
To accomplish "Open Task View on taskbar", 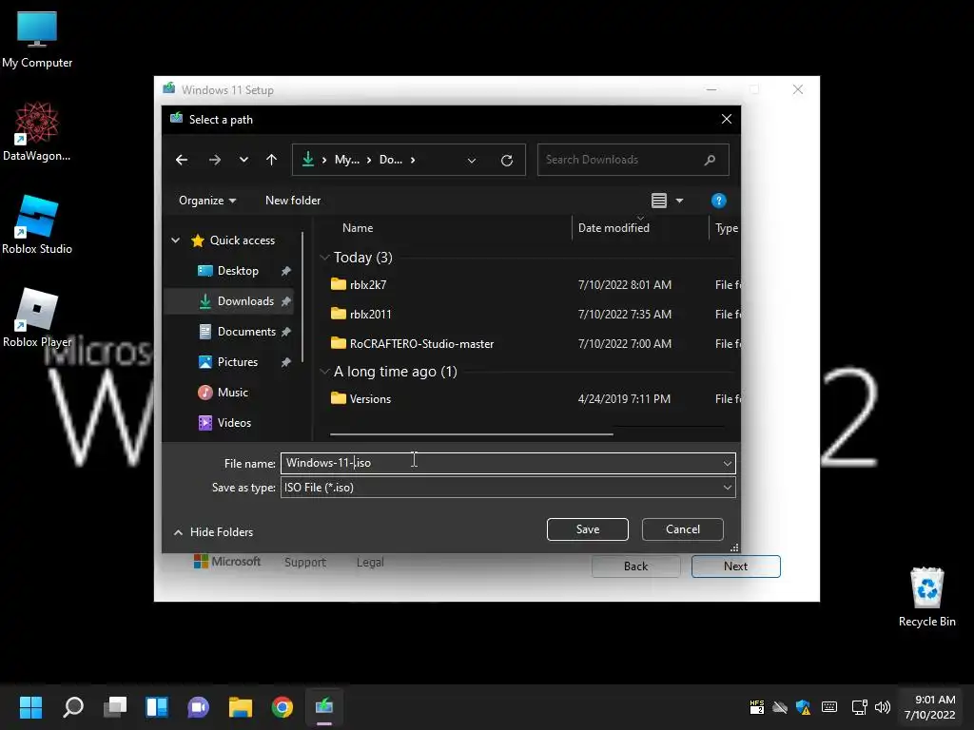I will pos(115,707).
